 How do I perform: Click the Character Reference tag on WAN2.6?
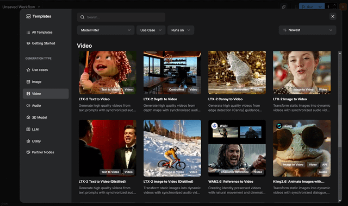point(234,172)
